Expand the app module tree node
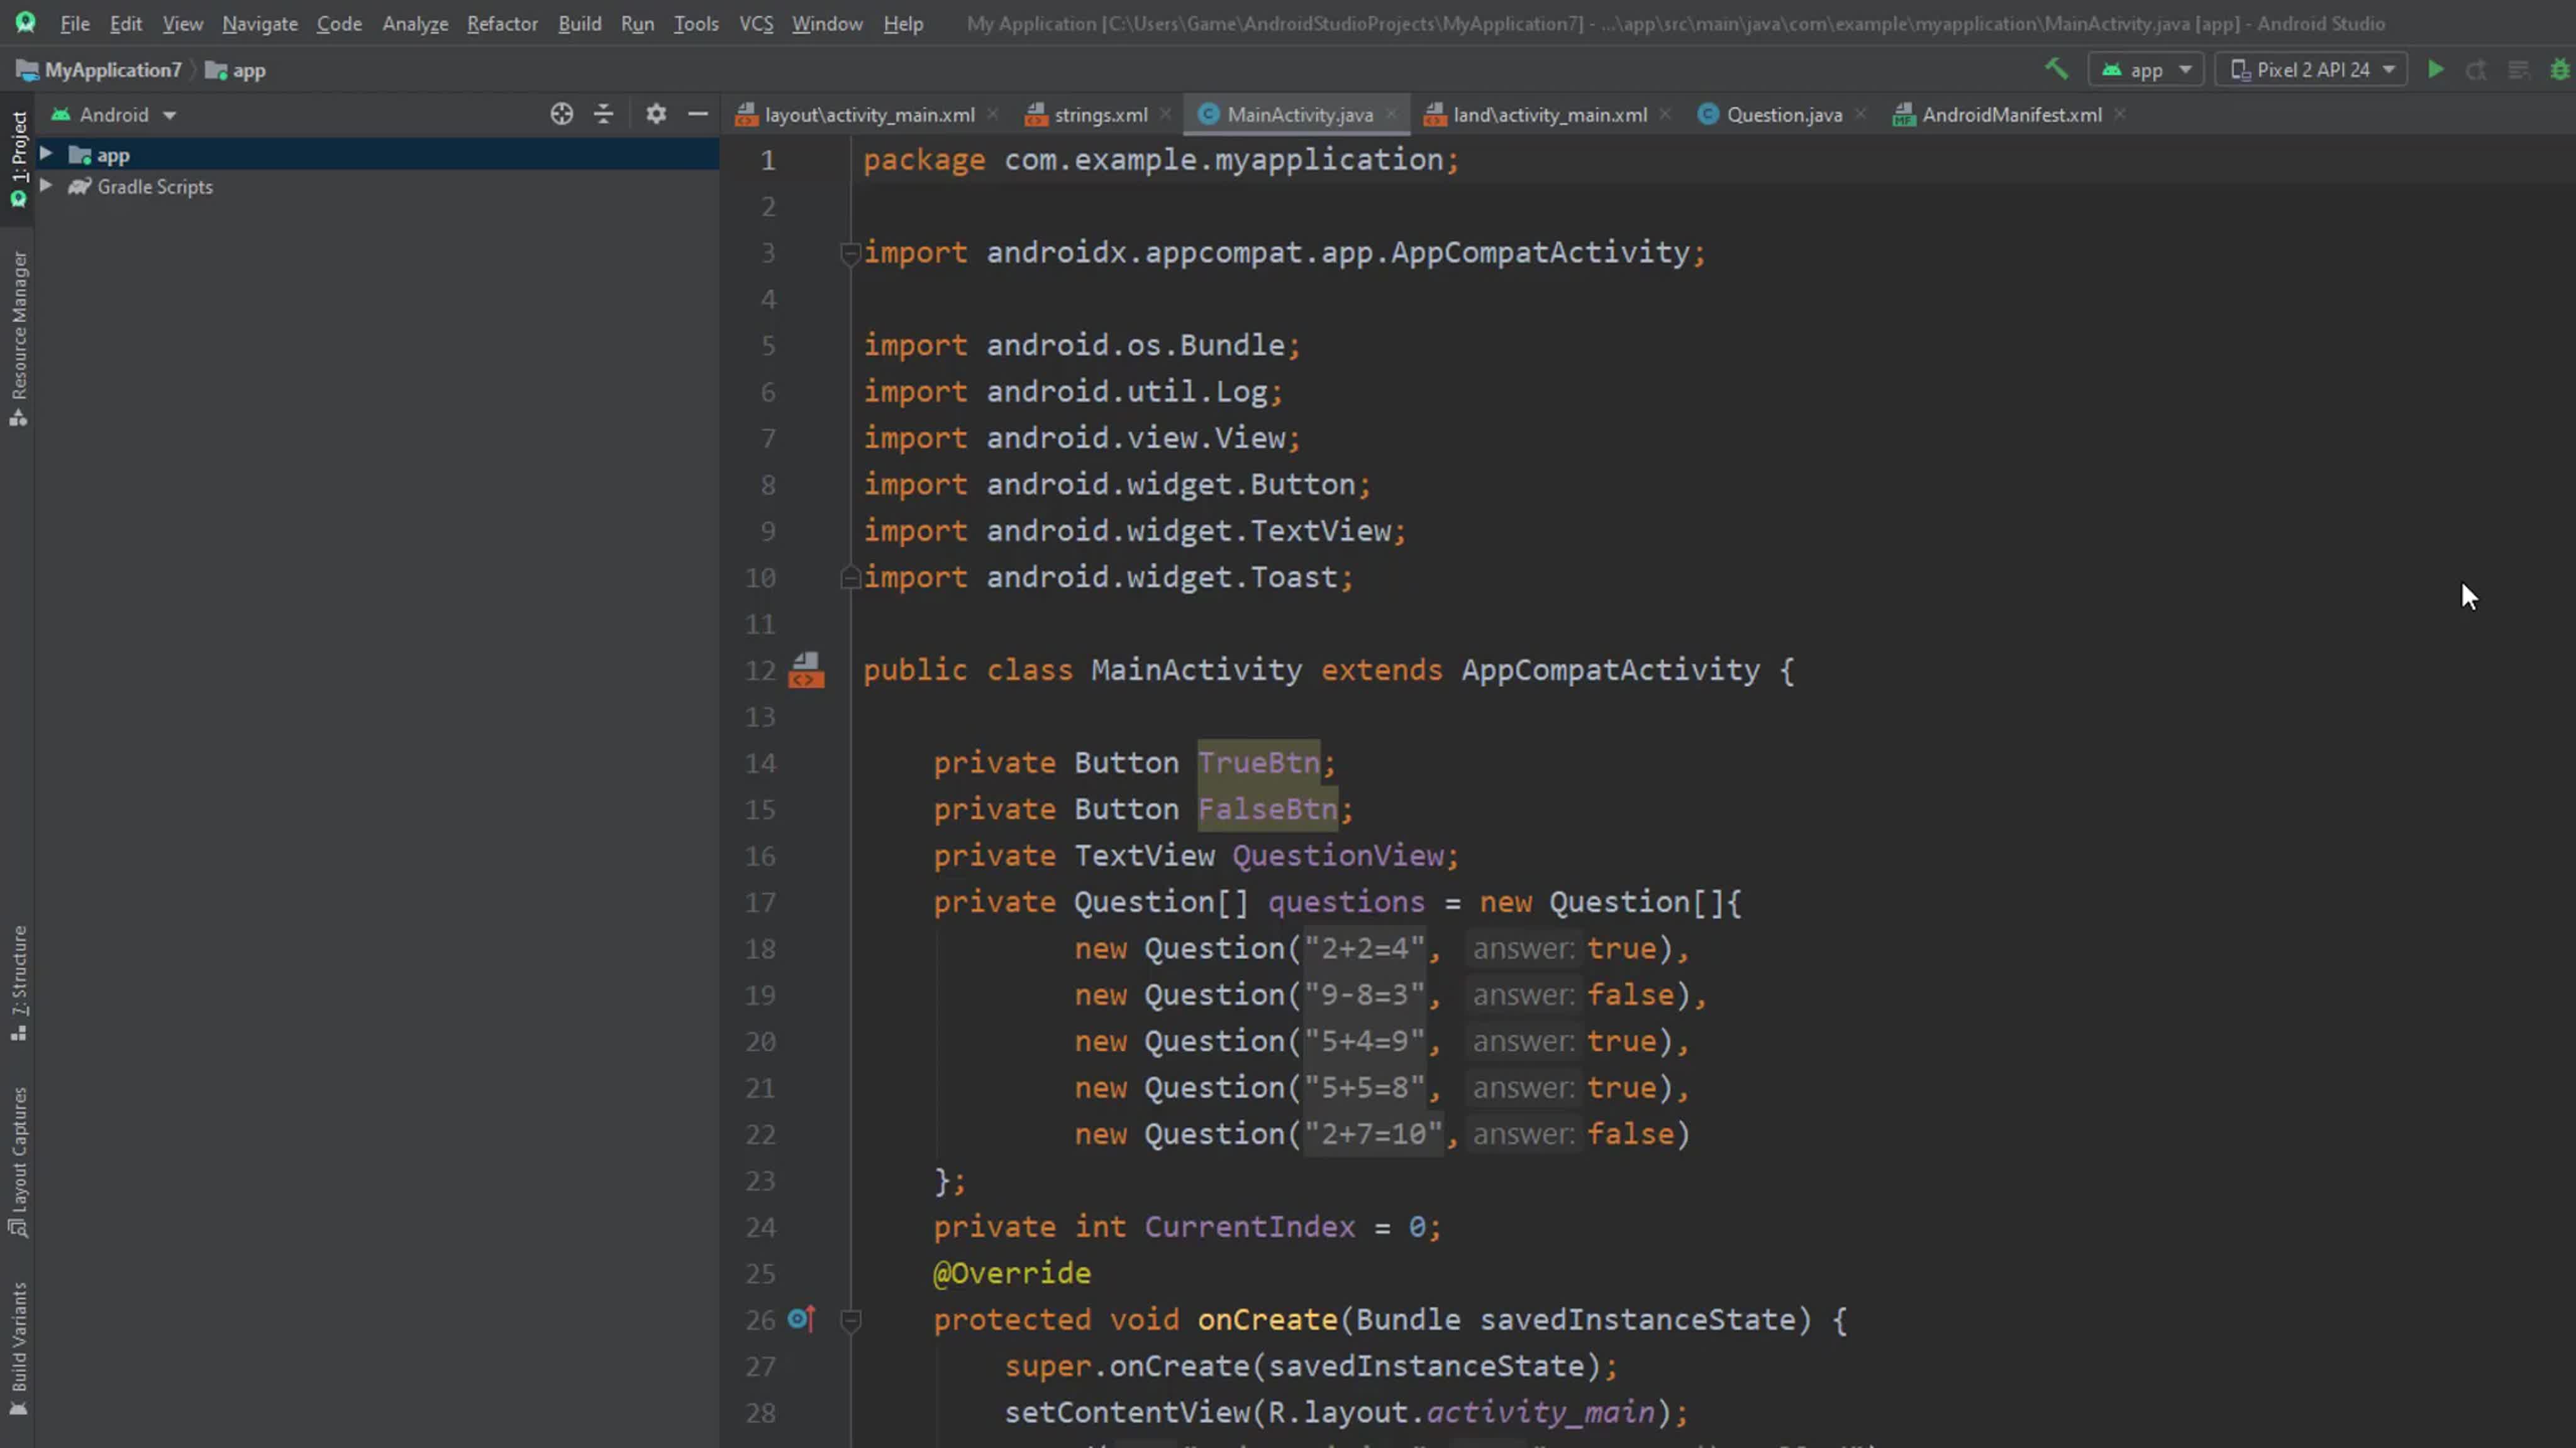The width and height of the screenshot is (2576, 1448). 46,155
